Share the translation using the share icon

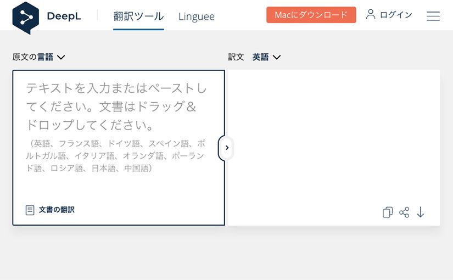404,212
